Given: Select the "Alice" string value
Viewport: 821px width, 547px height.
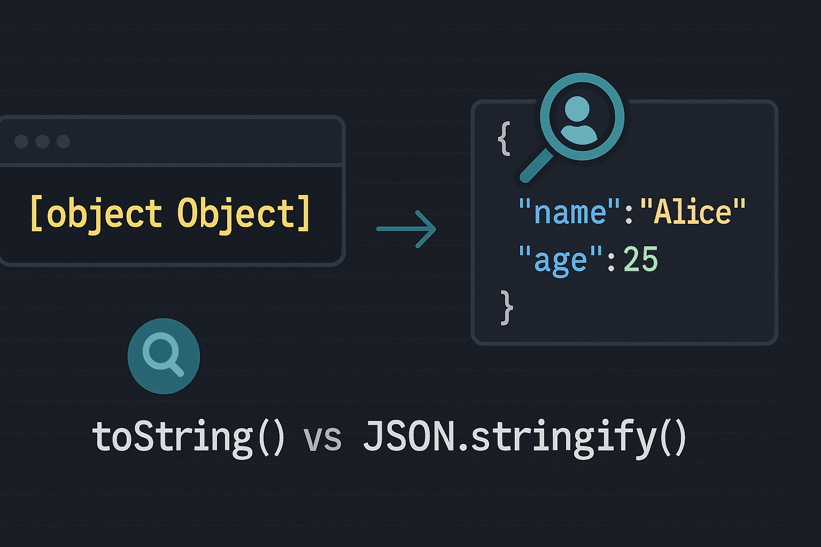Looking at the screenshot, I should coord(693,212).
